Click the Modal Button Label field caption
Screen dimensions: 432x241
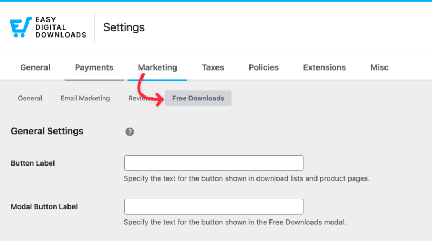tap(44, 206)
